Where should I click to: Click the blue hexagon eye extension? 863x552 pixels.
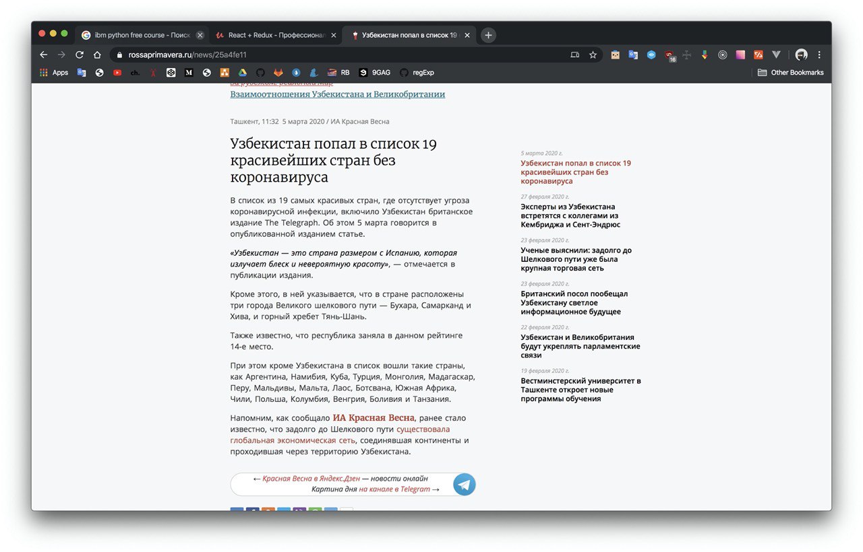pyautogui.click(x=651, y=55)
